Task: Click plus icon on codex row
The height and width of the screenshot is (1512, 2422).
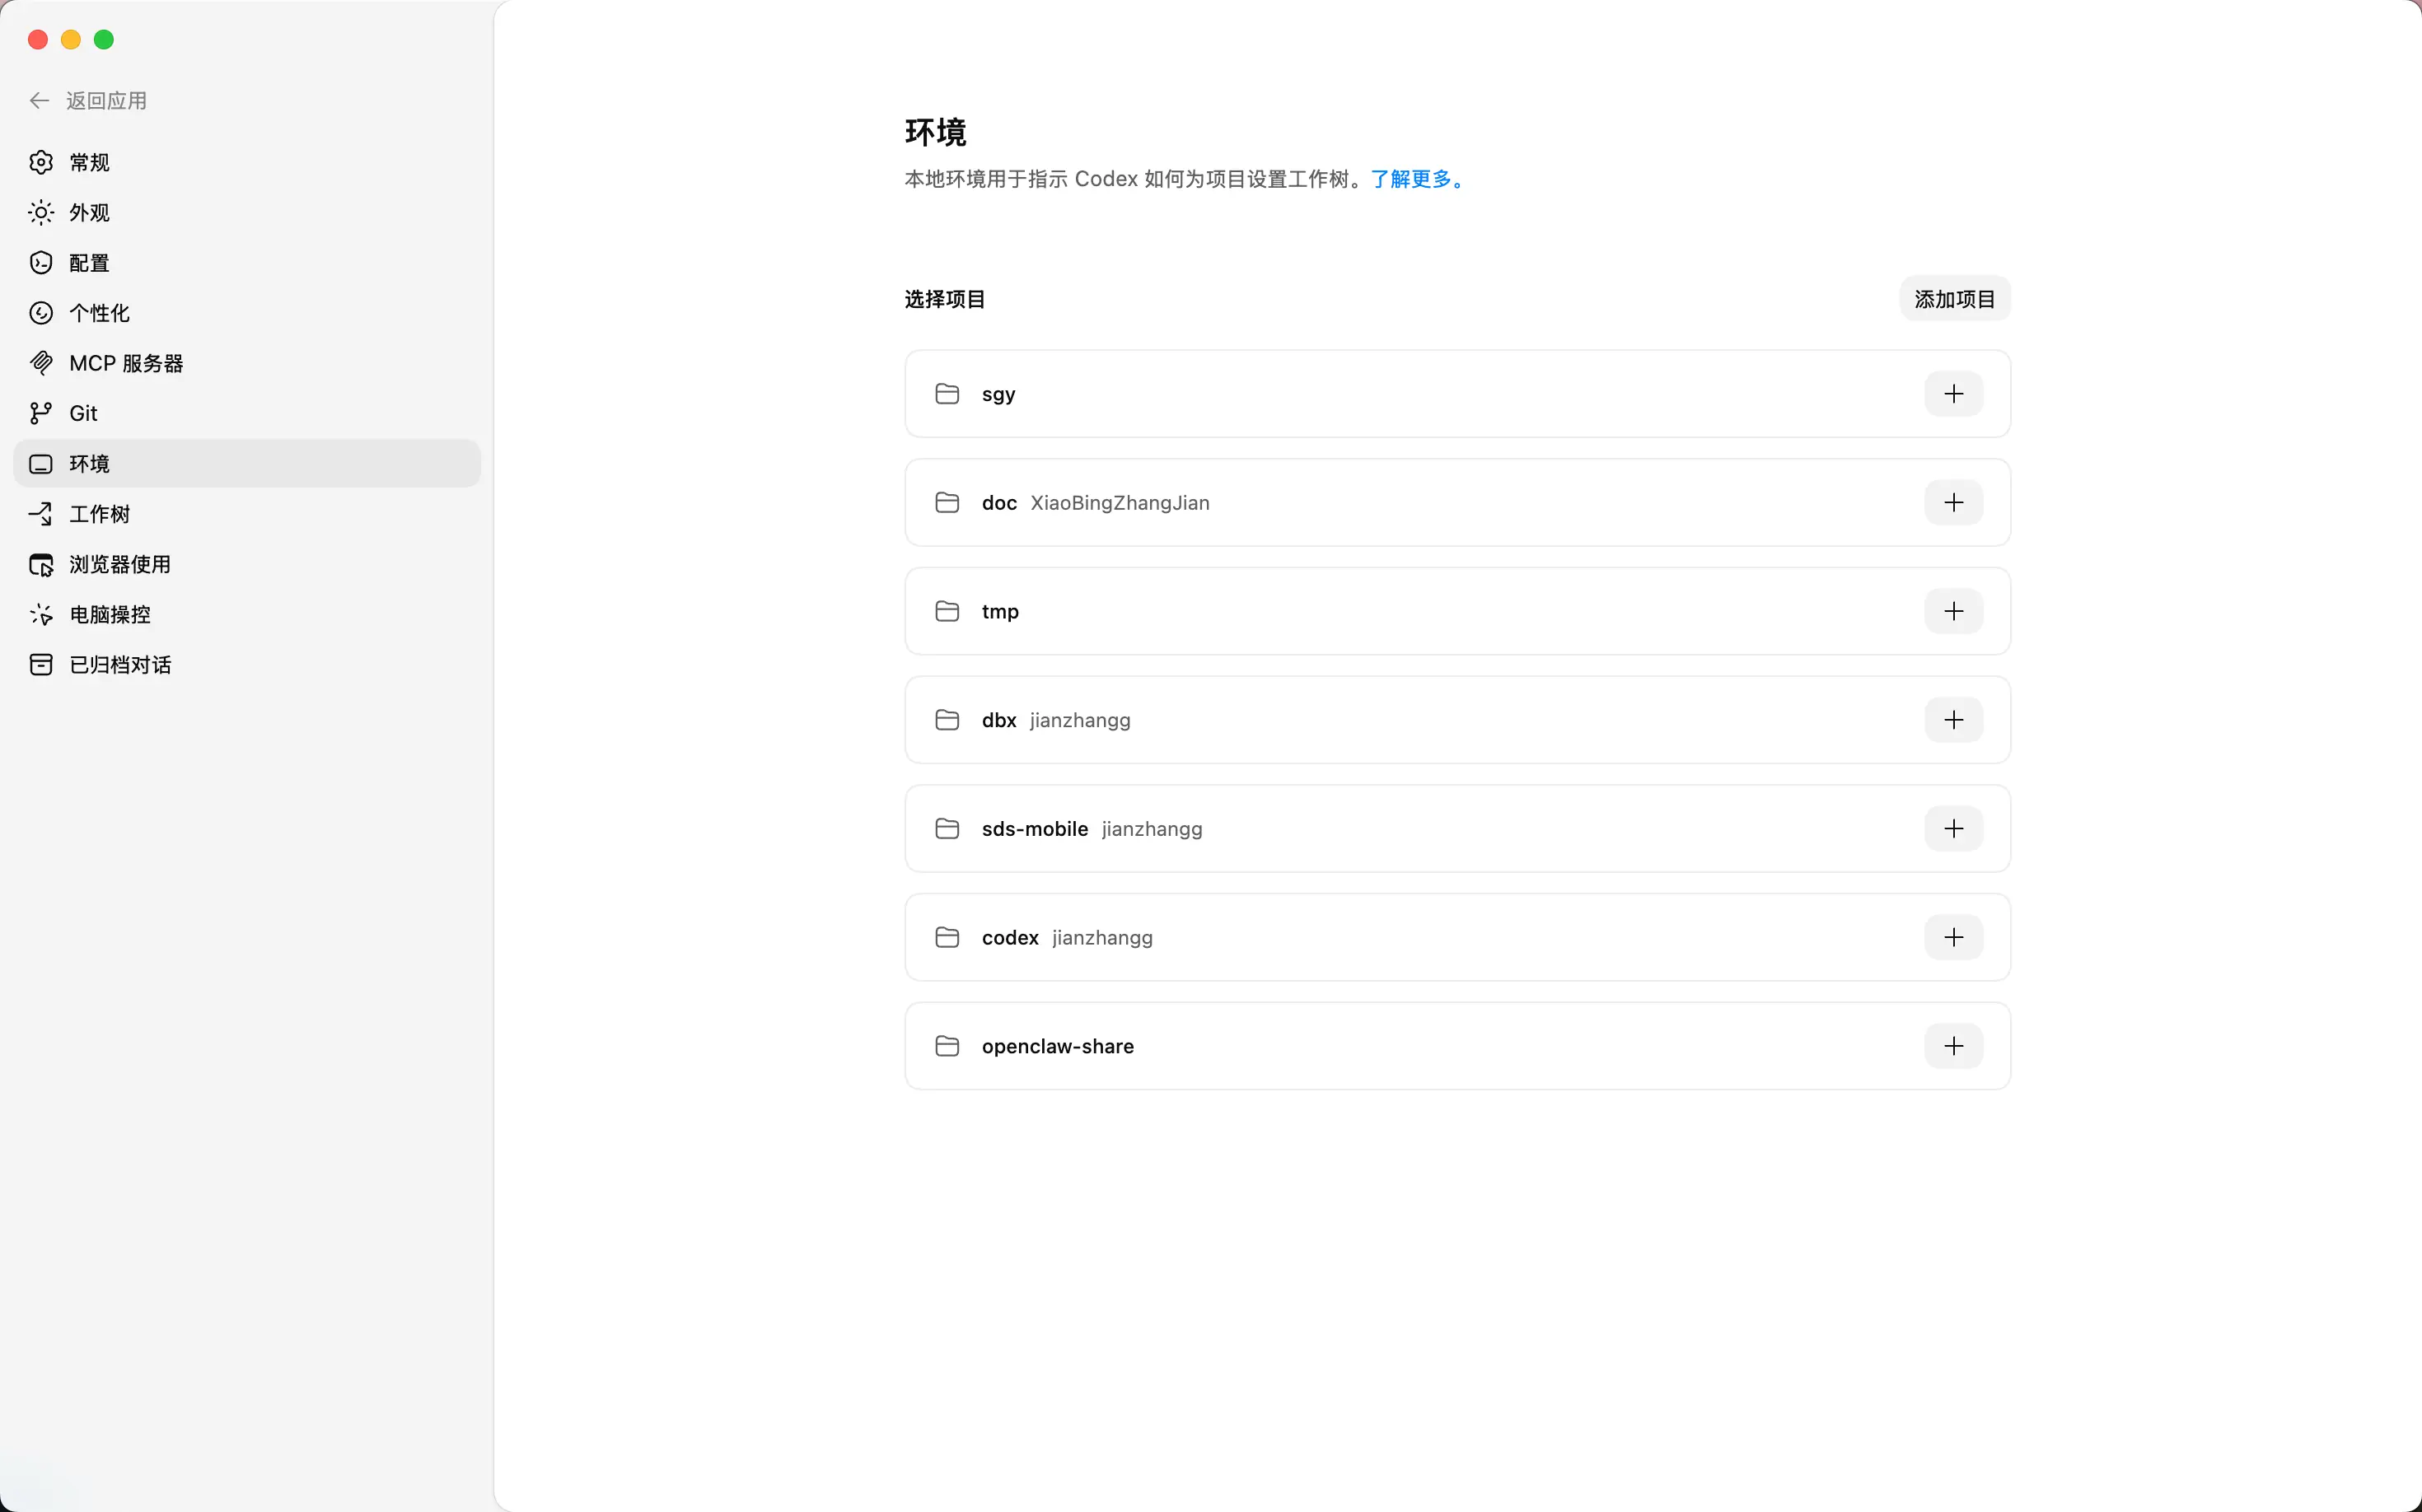Action: coord(1952,937)
